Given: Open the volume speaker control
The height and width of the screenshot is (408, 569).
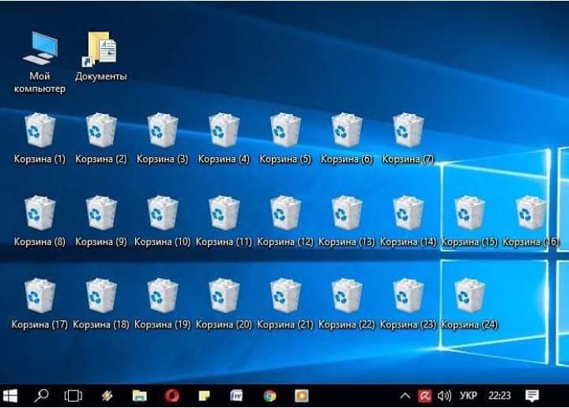Looking at the screenshot, I should click(x=444, y=395).
